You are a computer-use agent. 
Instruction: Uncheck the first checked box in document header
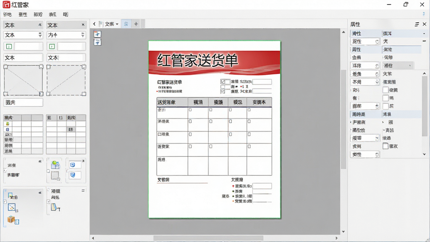223,82
